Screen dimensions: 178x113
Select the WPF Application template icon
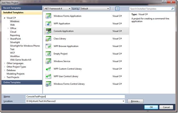[x=48, y=23]
